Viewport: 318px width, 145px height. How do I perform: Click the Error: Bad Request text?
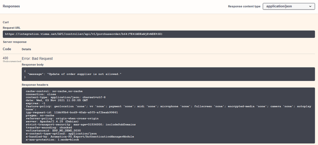pos(37,59)
